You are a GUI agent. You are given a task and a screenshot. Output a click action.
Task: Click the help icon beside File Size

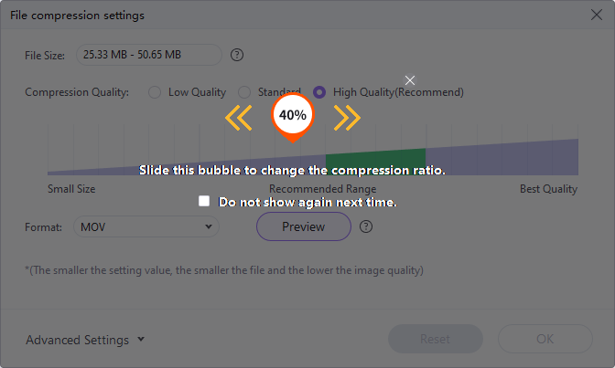pyautogui.click(x=237, y=55)
